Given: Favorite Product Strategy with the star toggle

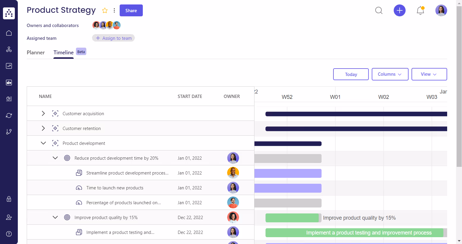Looking at the screenshot, I should pos(105,10).
